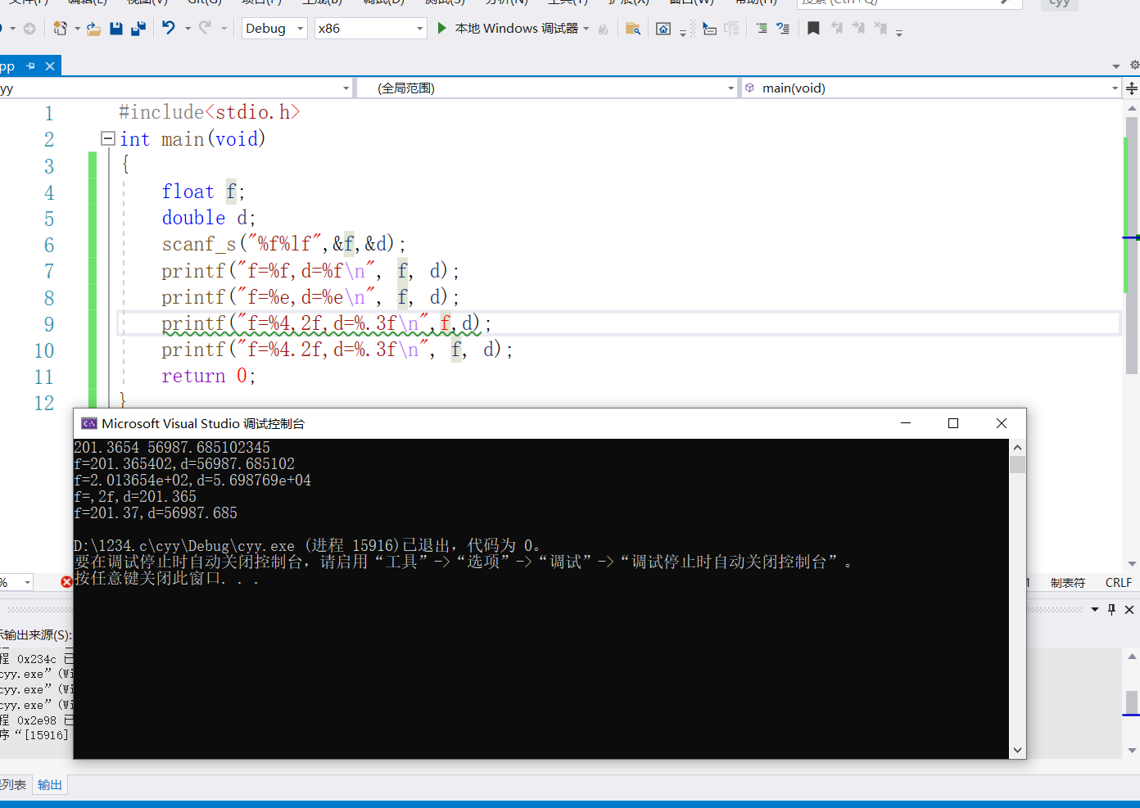Close the open cpp file tab
Viewport: 1140px width, 808px height.
tap(50, 66)
